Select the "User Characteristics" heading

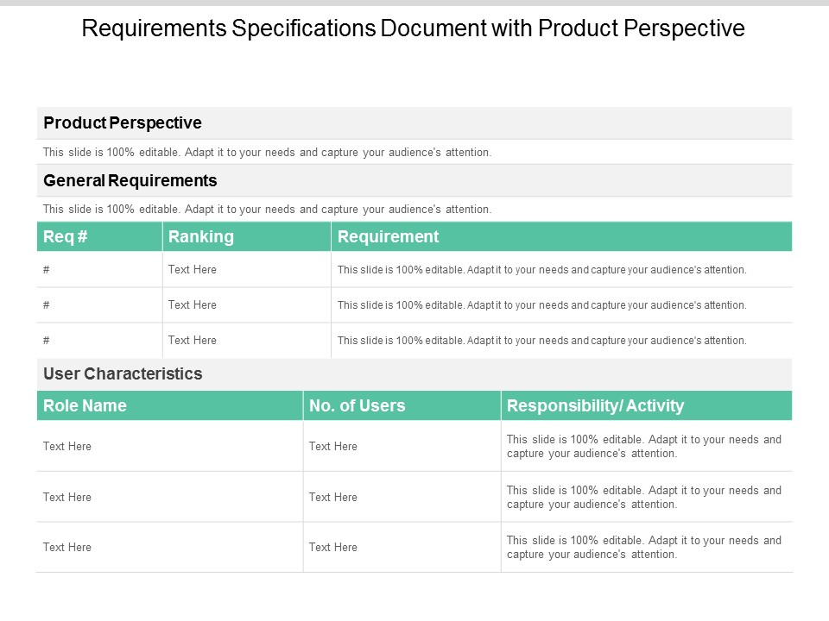123,373
